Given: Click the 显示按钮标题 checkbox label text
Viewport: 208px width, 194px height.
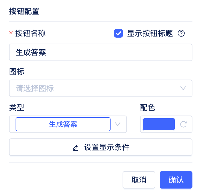Looking at the screenshot, I should [x=150, y=33].
